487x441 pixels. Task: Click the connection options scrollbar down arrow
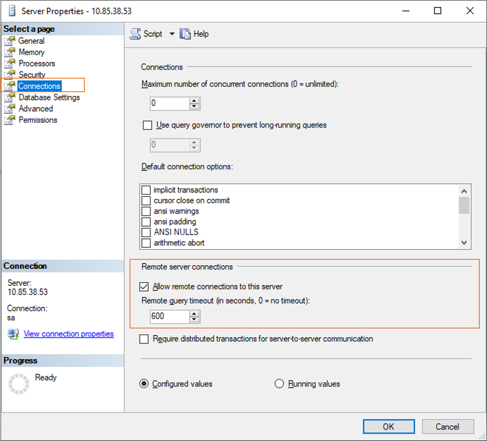(464, 243)
